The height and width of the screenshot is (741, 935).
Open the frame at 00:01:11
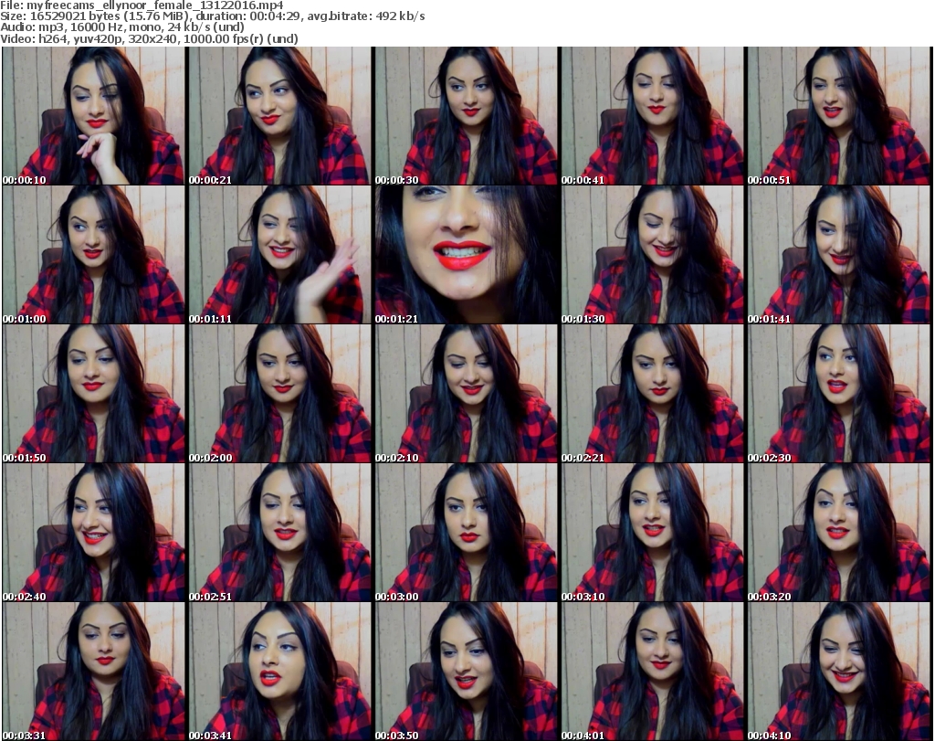click(279, 255)
